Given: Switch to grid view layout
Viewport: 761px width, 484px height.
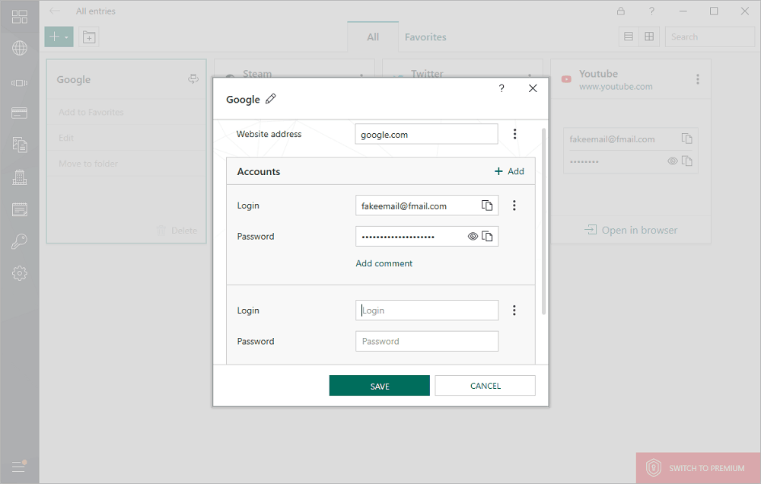Looking at the screenshot, I should click(x=649, y=37).
